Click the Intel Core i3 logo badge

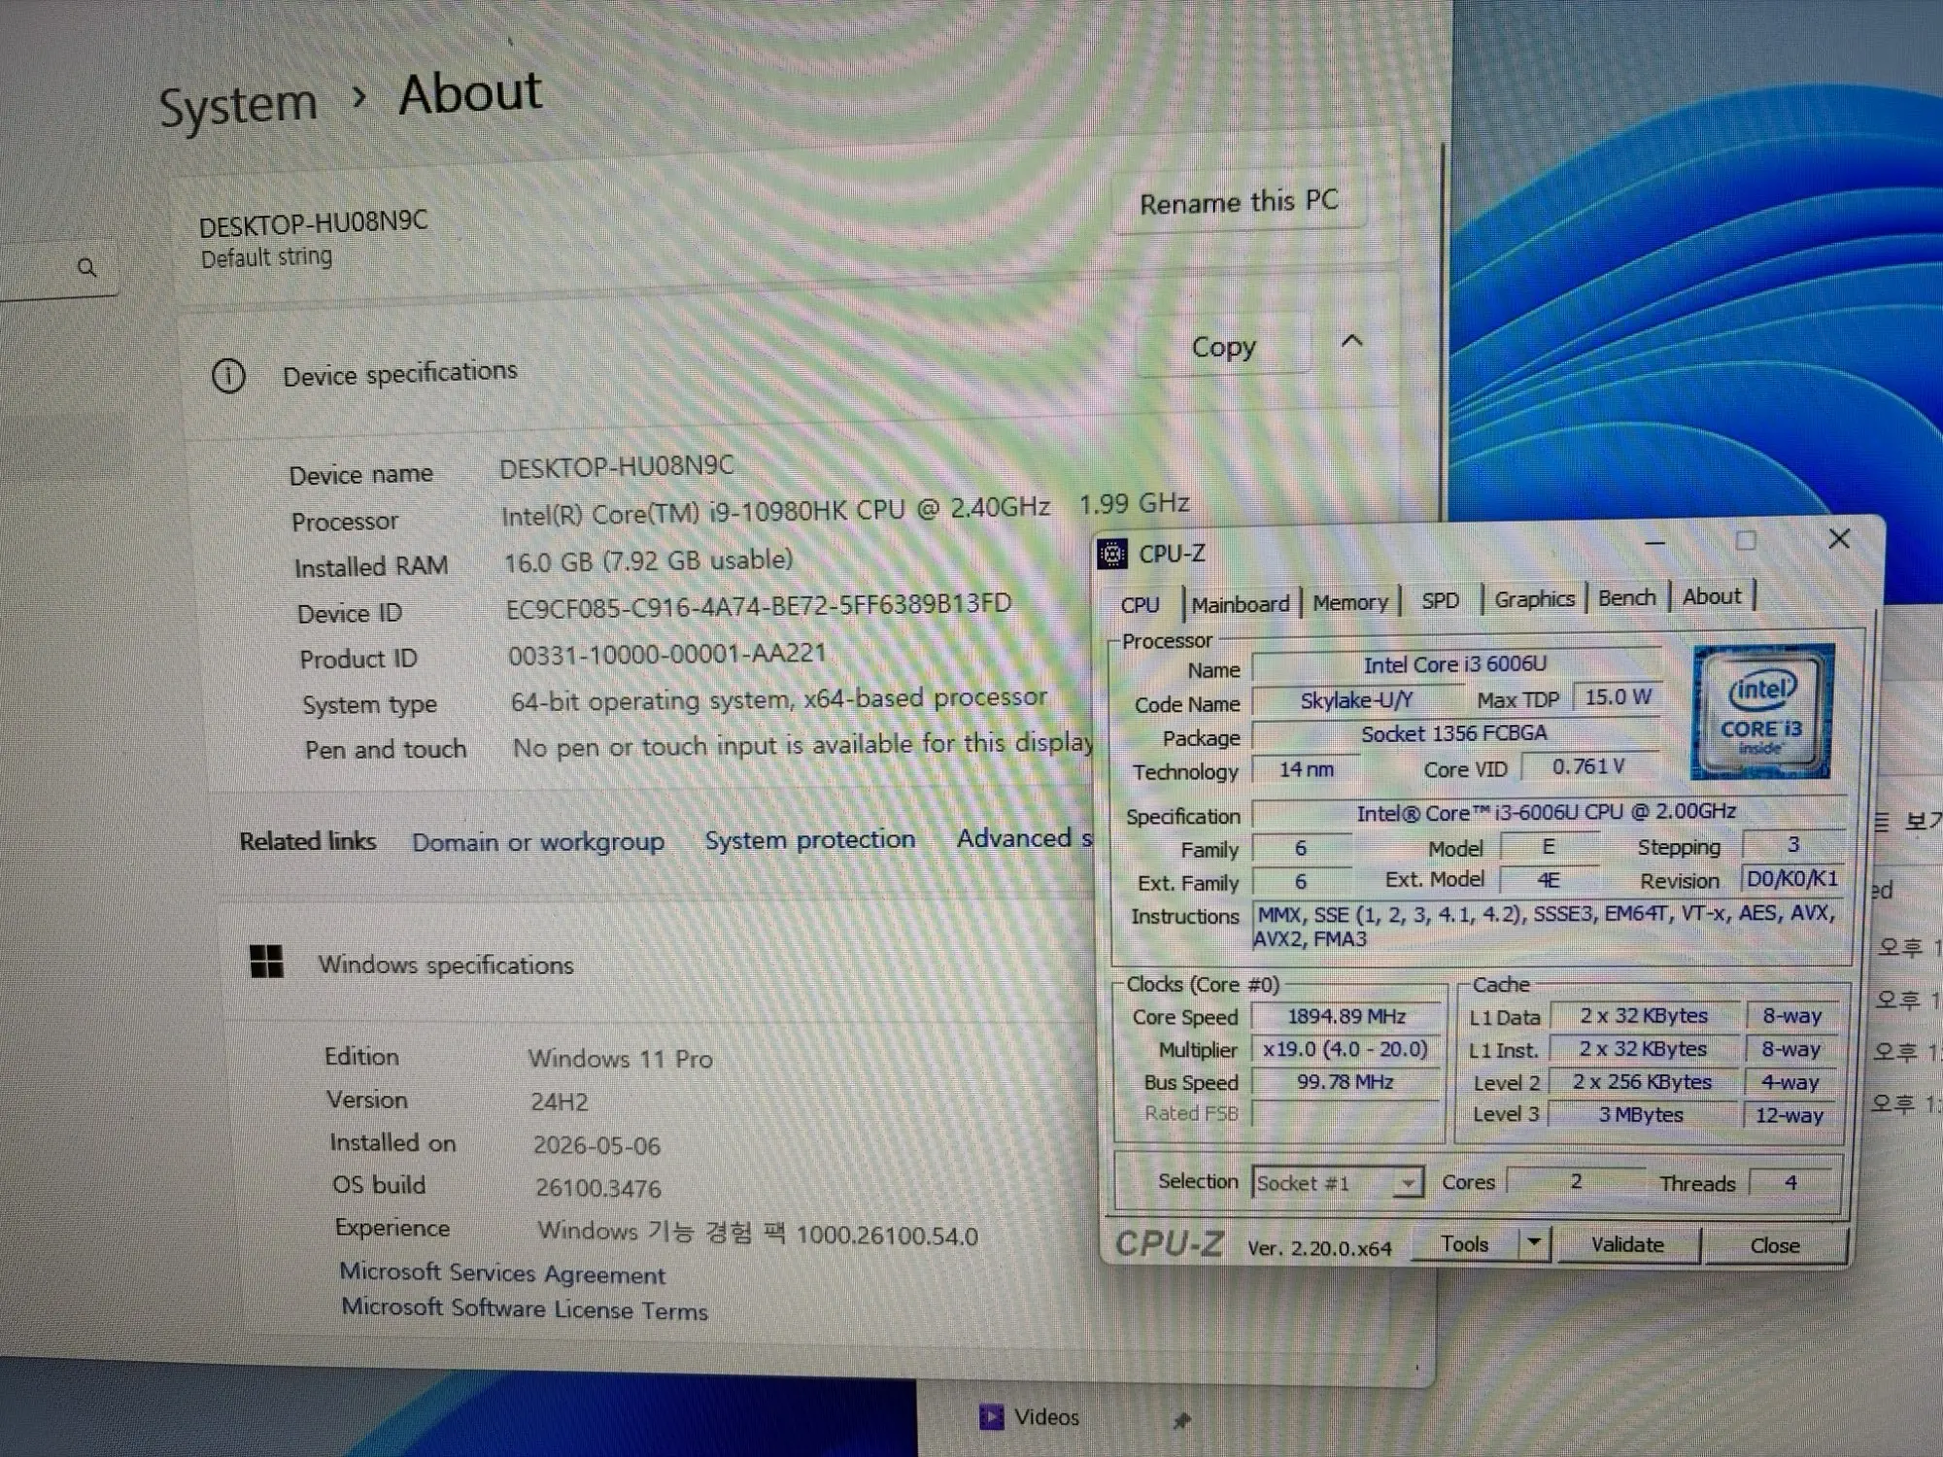(1761, 712)
